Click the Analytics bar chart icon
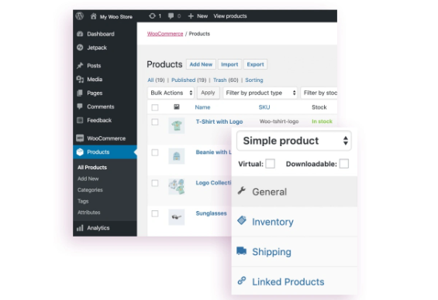The width and height of the screenshot is (438, 300). 80,228
